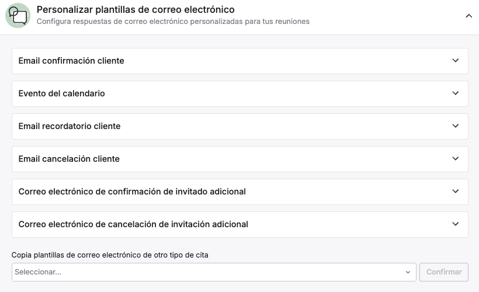Click chevron on cancelación de invitación adicional row
Image resolution: width=479 pixels, height=292 pixels.
click(x=456, y=224)
